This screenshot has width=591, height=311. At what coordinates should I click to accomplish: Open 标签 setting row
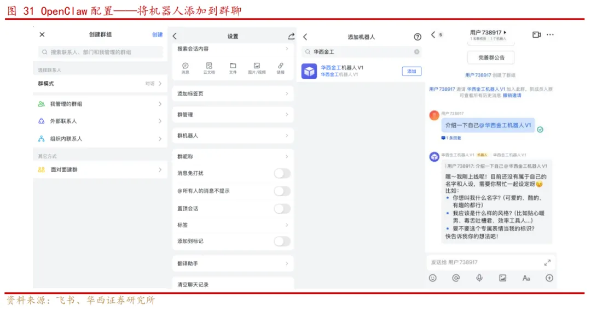tap(233, 225)
